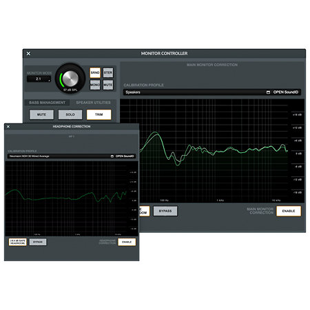
Task: Toggle Safe Headroom in Headphone Correction
Action: click(x=18, y=242)
